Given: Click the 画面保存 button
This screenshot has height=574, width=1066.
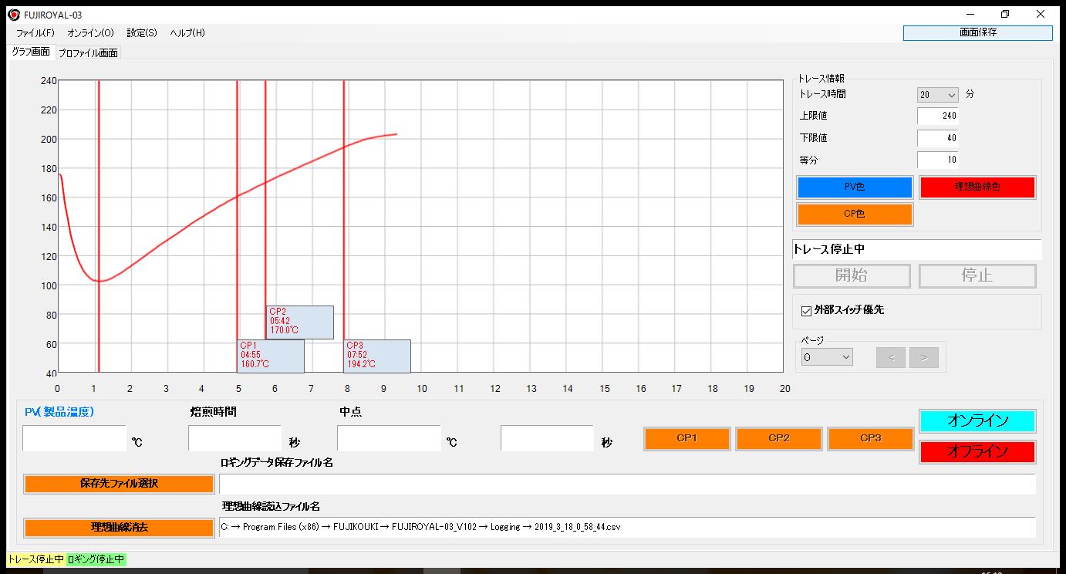Looking at the screenshot, I should point(977,32).
